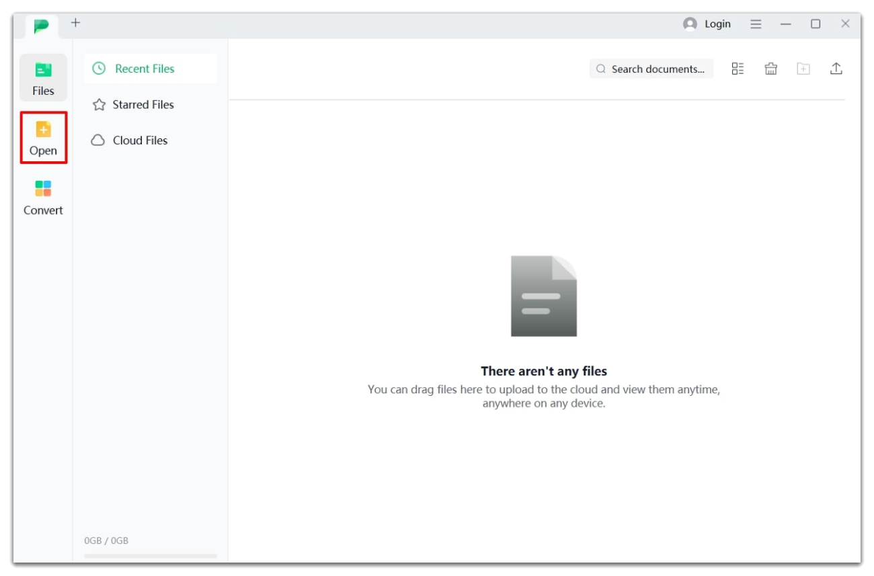Select Recent Files list

[151, 69]
